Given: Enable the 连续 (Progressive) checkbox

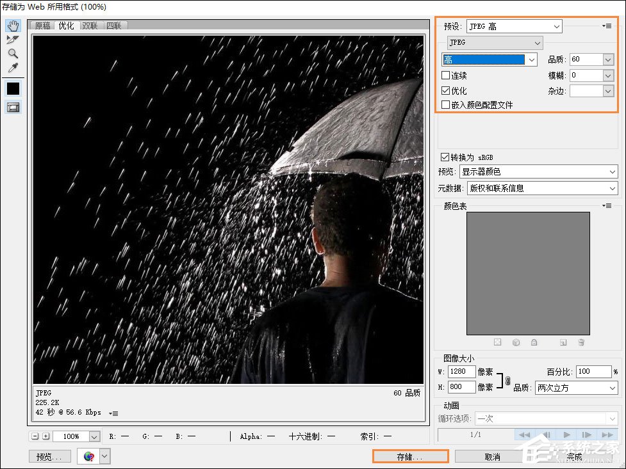Looking at the screenshot, I should pos(445,75).
